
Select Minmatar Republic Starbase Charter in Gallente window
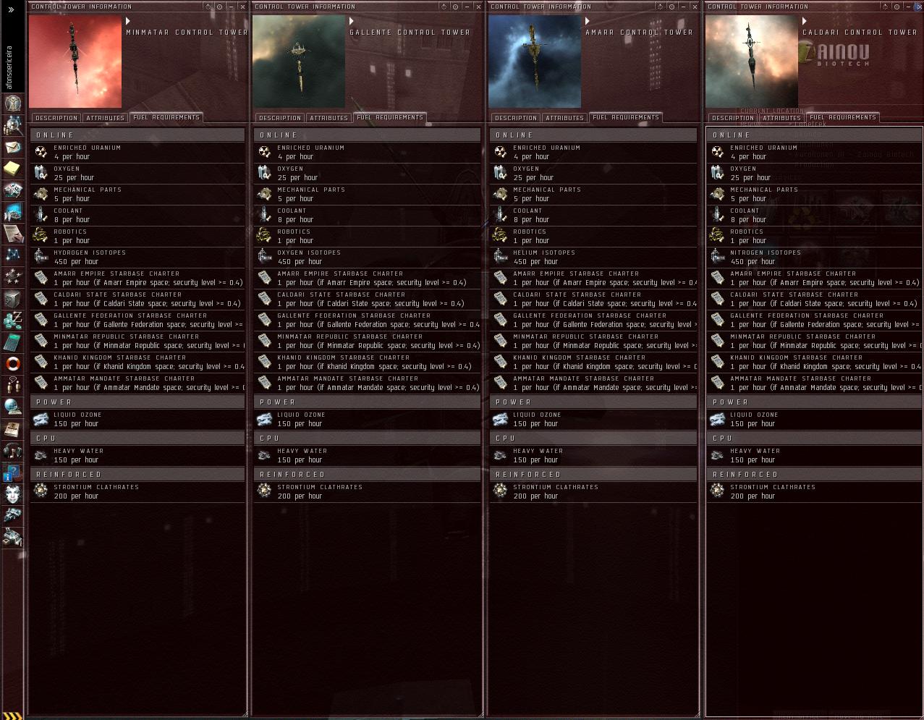(367, 341)
